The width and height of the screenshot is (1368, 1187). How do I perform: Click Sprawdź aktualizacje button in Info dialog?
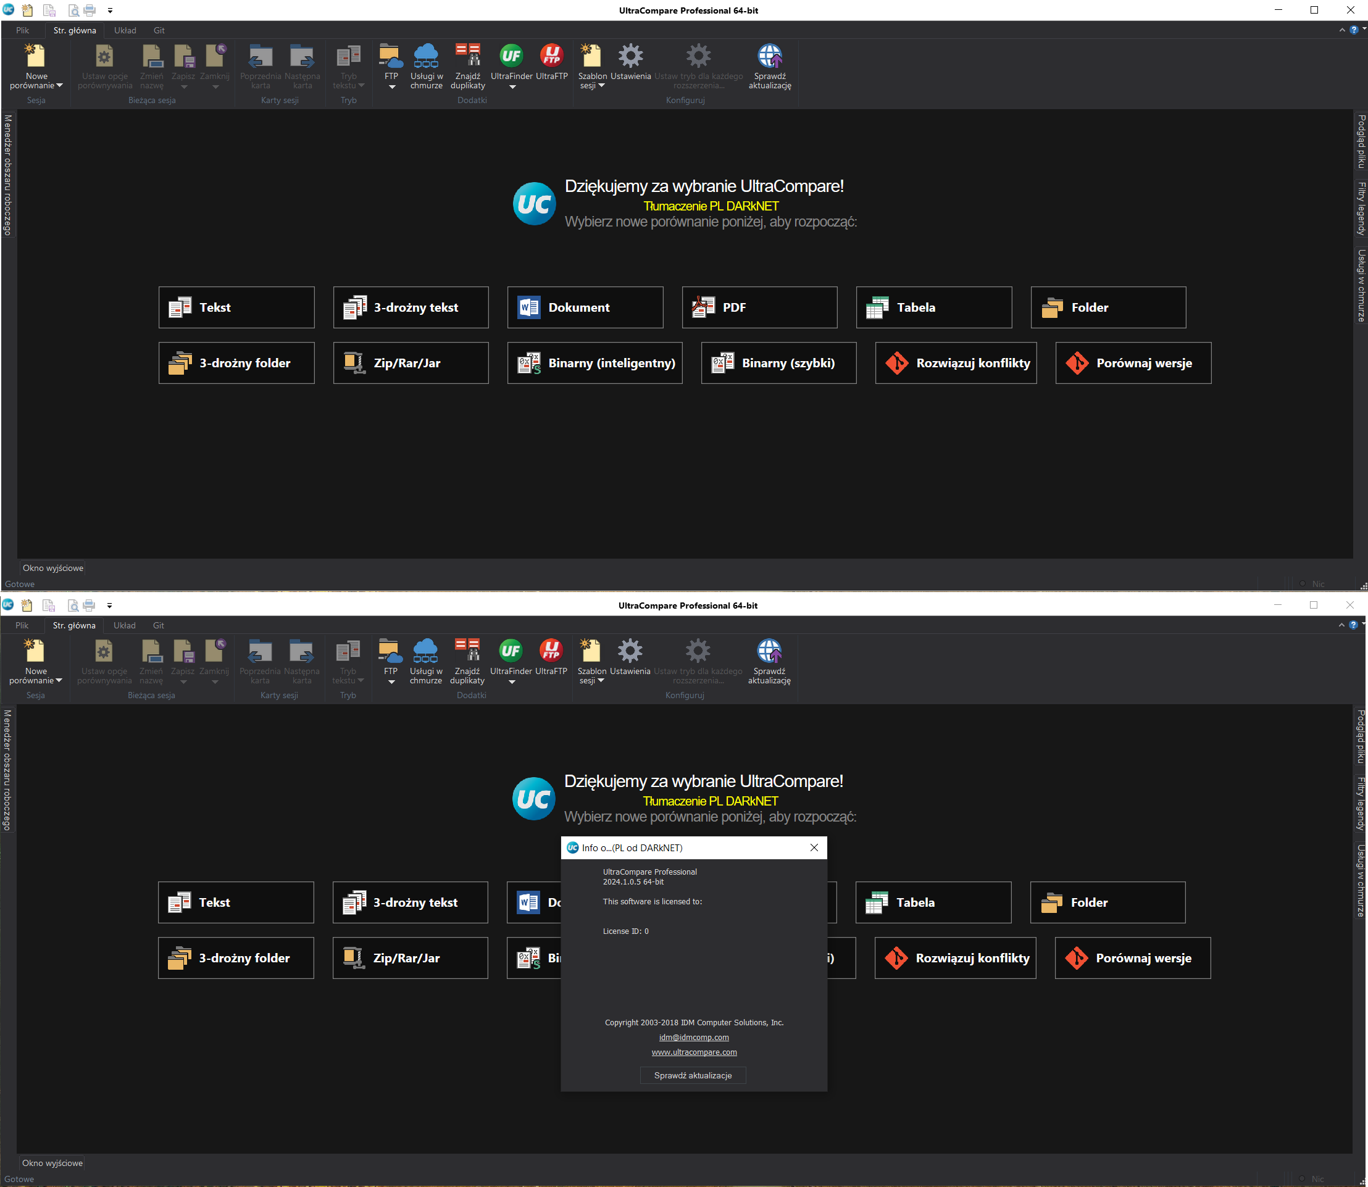[693, 1075]
